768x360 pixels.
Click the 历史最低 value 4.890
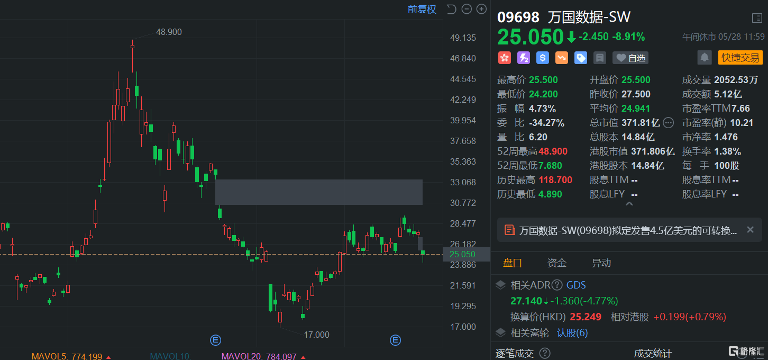(550, 194)
